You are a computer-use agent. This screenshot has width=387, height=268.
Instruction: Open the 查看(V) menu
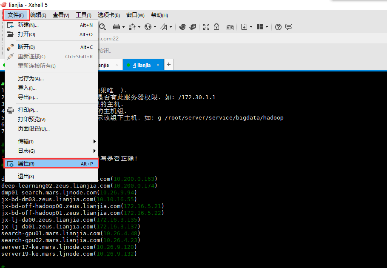click(61, 15)
